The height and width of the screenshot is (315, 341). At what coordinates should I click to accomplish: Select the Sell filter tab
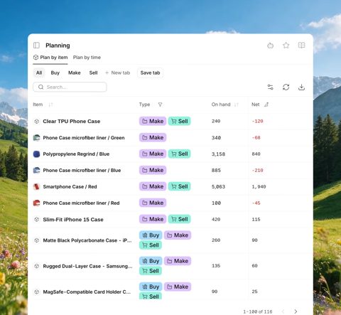click(93, 73)
